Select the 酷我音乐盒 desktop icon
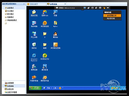The image size is (129, 96). (45, 78)
